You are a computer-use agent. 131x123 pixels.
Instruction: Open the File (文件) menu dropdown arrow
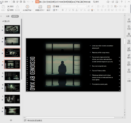click(x=9, y=2)
